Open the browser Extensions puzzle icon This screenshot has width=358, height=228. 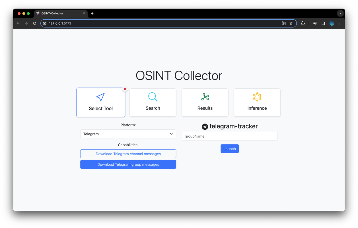[x=303, y=23]
